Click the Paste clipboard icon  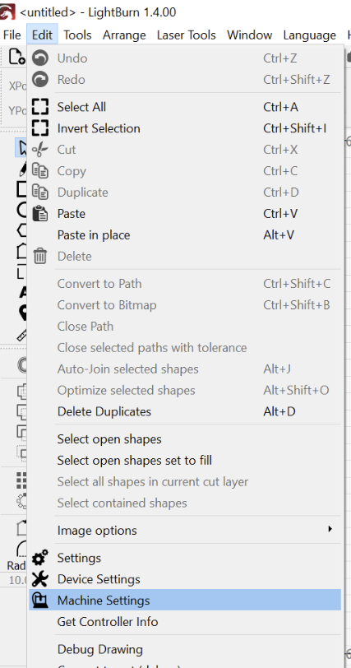click(x=40, y=213)
